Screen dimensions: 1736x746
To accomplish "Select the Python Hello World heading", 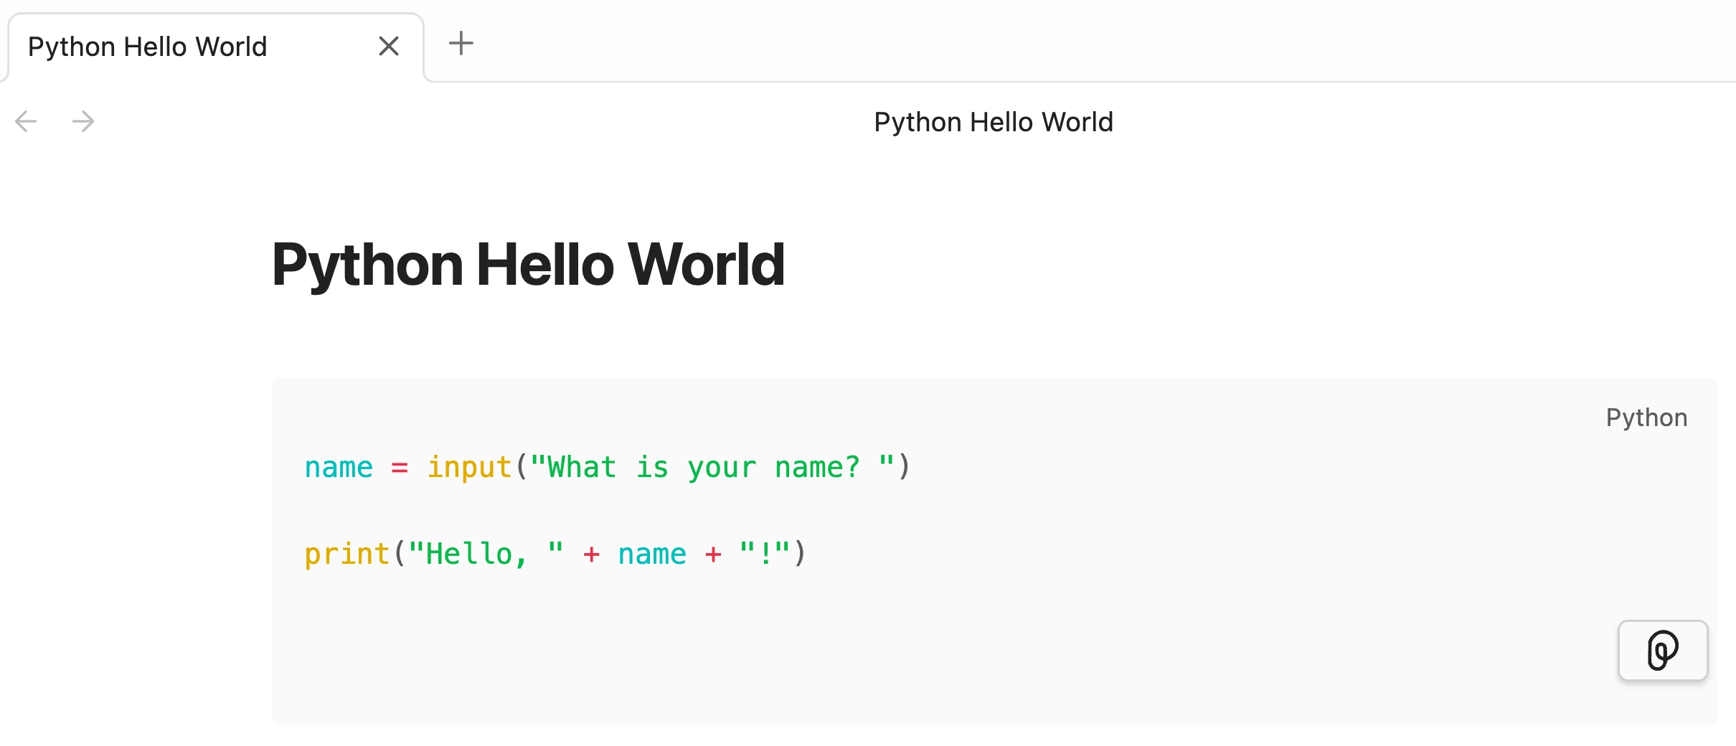I will coord(527,264).
